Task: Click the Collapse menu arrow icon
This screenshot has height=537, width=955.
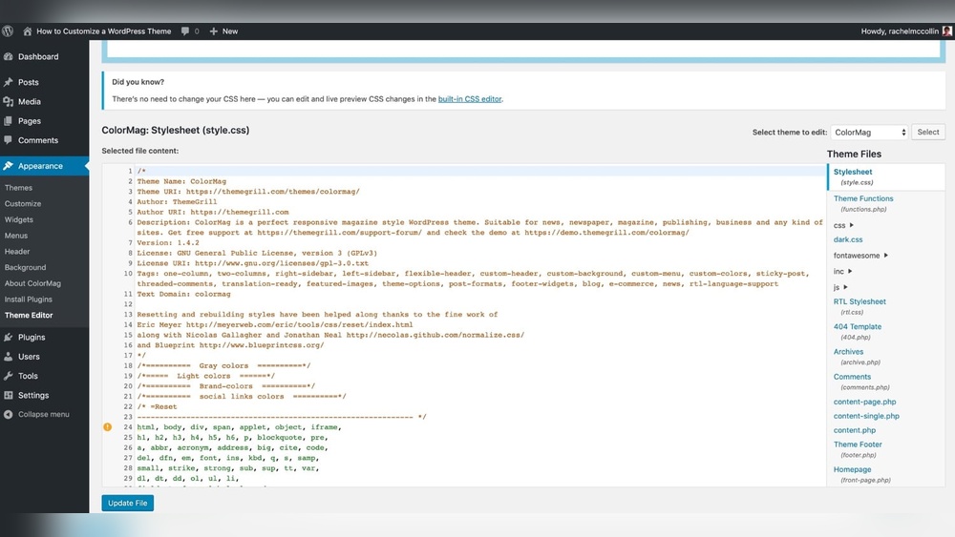Action: [x=9, y=415]
